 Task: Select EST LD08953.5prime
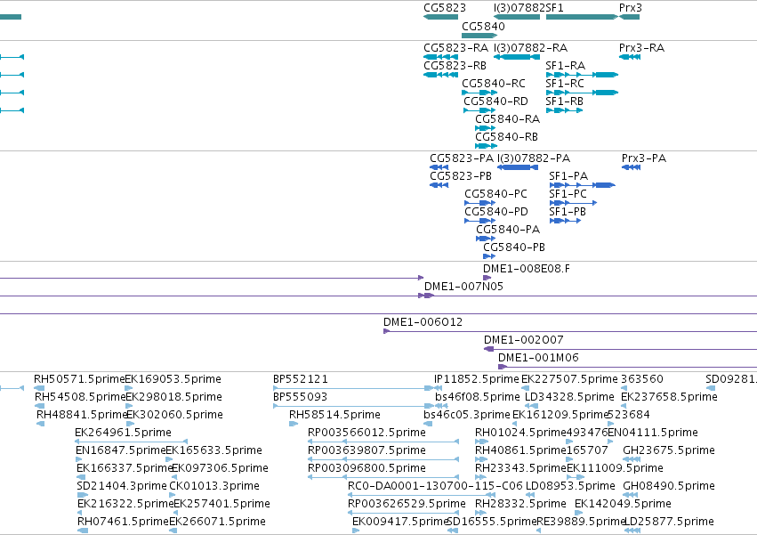(530, 495)
